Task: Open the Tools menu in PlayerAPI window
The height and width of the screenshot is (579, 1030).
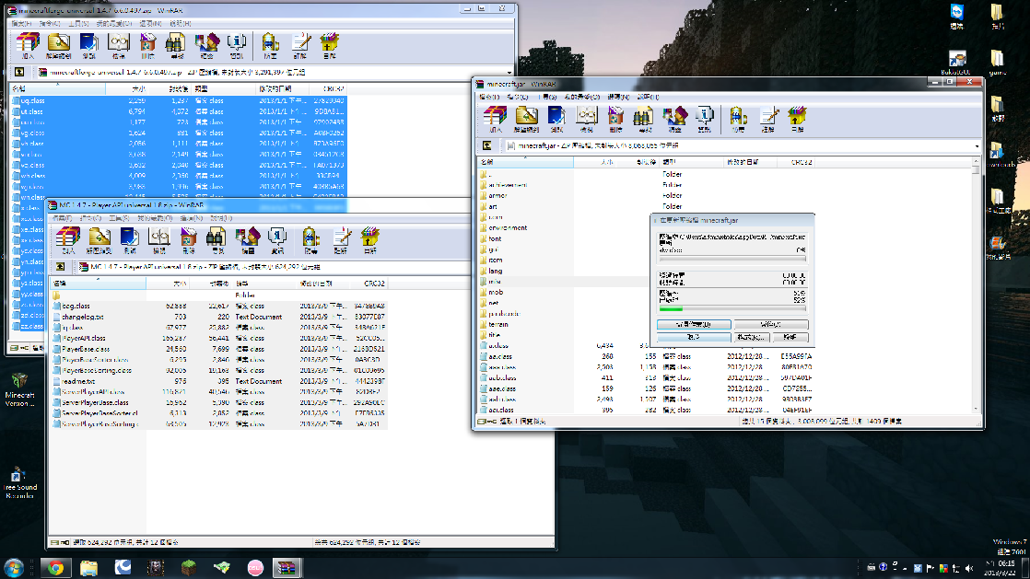Action: (x=118, y=218)
